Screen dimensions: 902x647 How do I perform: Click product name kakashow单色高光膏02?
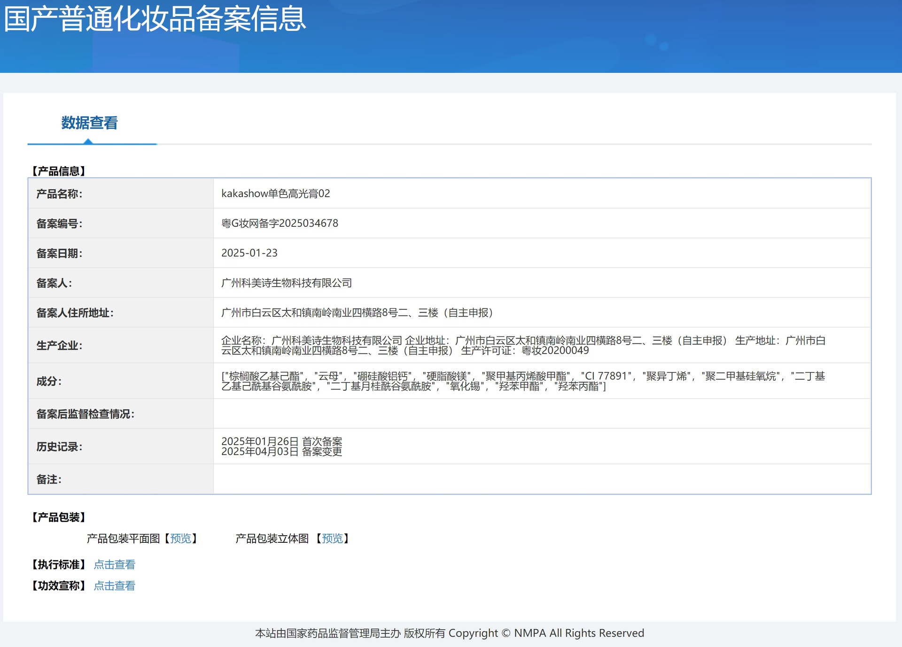point(275,193)
